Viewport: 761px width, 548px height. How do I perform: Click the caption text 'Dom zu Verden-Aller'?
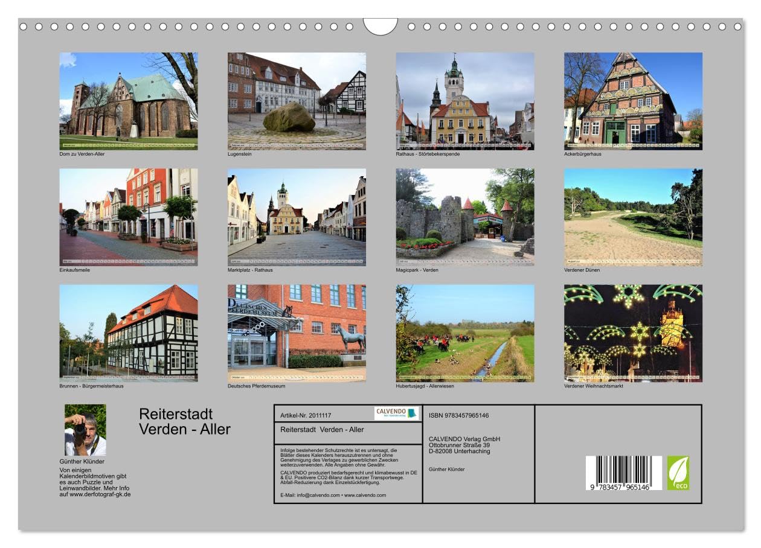click(82, 154)
